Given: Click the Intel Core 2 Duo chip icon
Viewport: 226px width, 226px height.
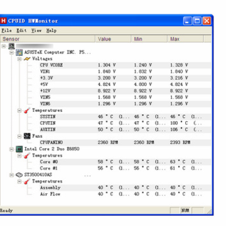Looking at the screenshot, I should [x=19, y=149].
